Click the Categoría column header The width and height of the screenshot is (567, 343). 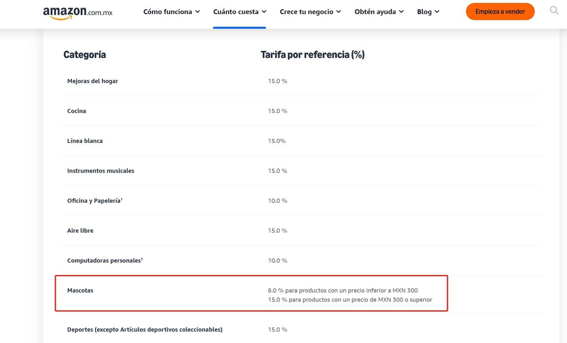[85, 55]
